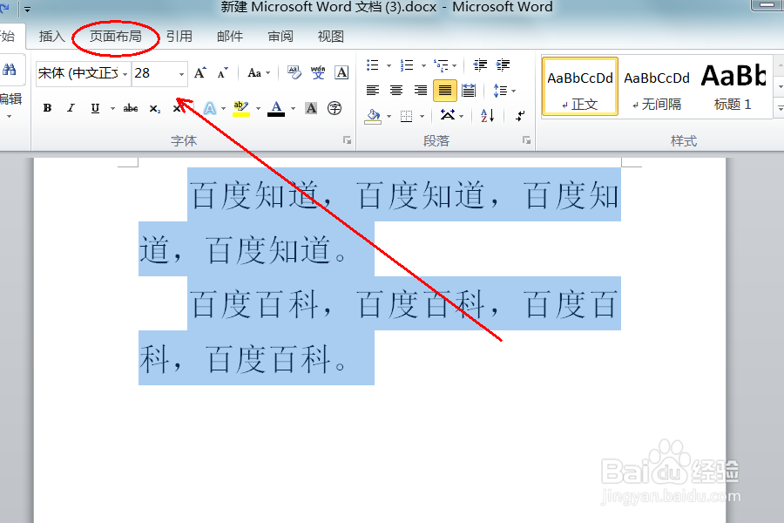Image resolution: width=784 pixels, height=523 pixels.
Task: Open the line spacing dropdown
Action: coord(504,90)
